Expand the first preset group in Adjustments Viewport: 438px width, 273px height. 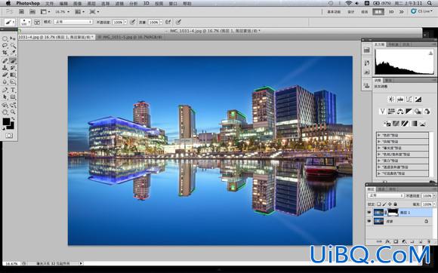pyautogui.click(x=403, y=135)
